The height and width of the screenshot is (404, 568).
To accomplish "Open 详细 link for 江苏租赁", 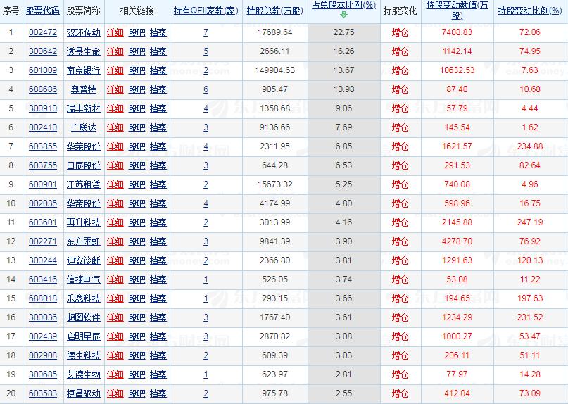I will point(115,184).
